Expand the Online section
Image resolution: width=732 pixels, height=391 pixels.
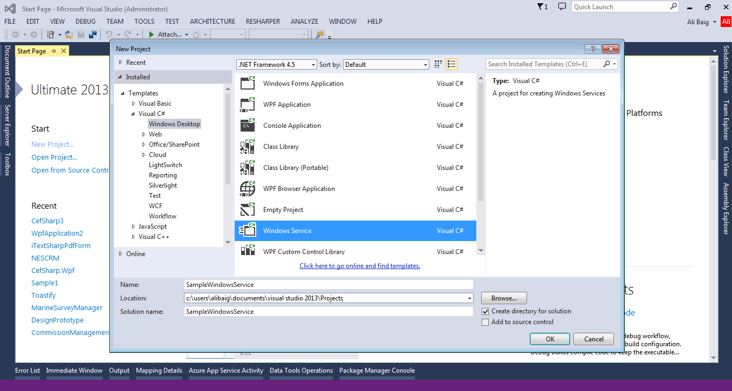[121, 254]
